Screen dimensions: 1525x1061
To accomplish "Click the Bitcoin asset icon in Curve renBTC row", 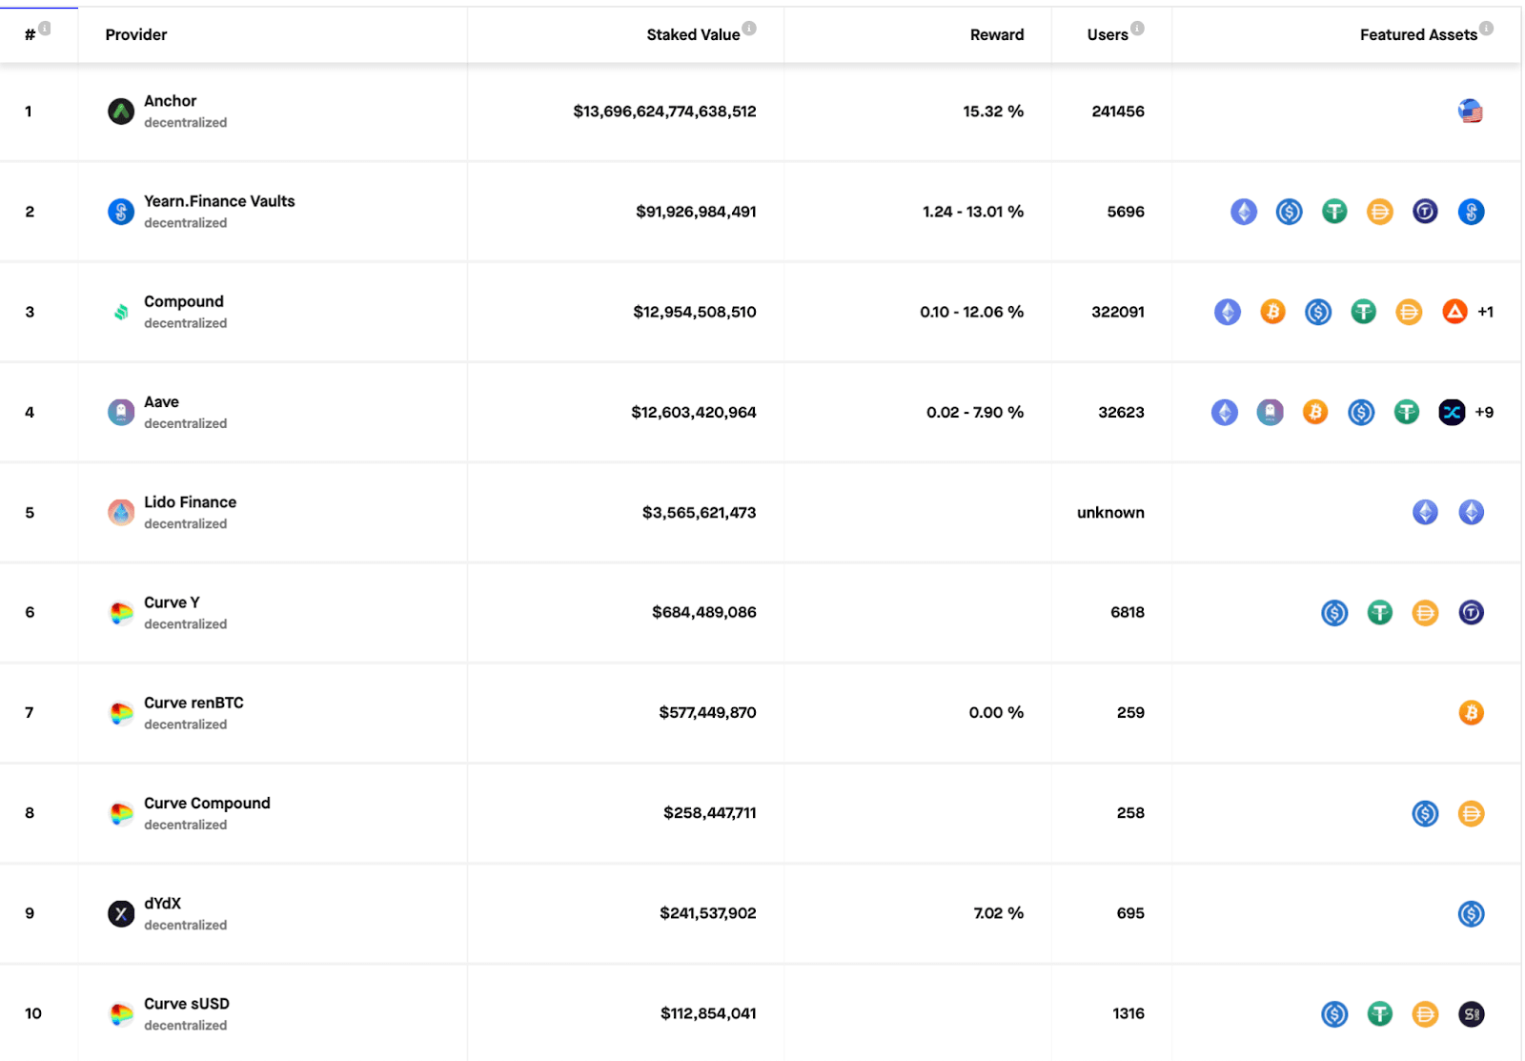I will coord(1472,712).
